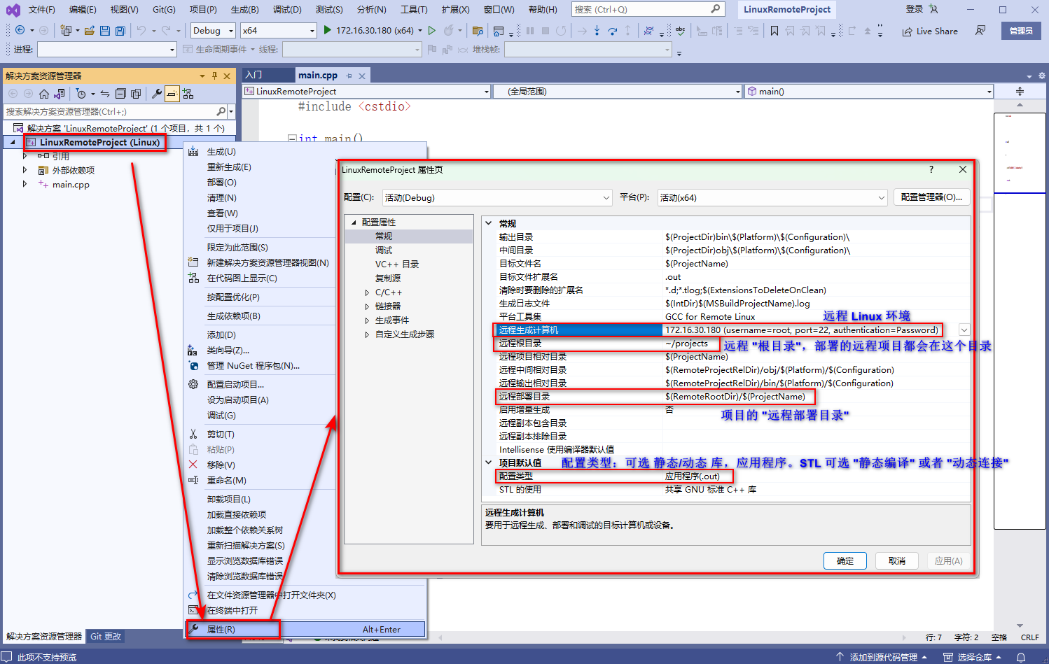Click the Solution Explorer search field

114,111
